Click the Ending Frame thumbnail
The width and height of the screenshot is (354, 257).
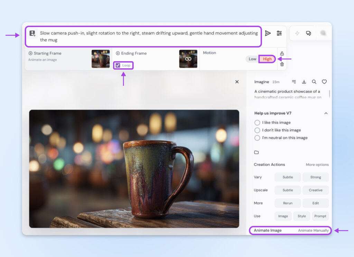point(188,59)
